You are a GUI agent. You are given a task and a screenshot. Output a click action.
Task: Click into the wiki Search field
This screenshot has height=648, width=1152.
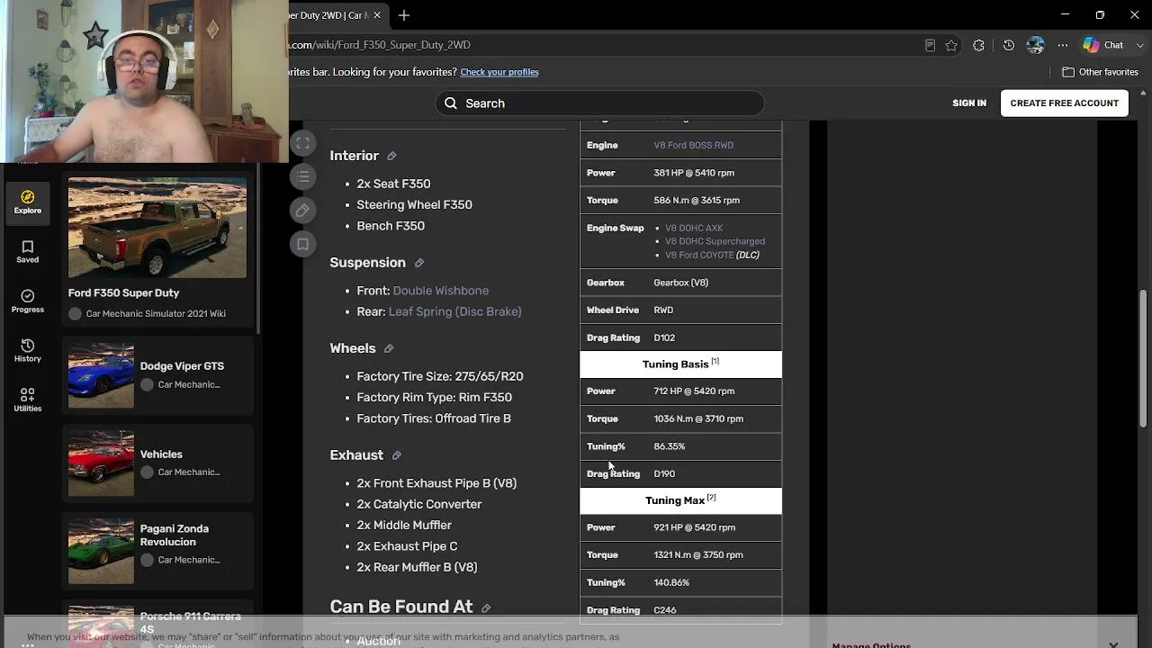click(600, 103)
